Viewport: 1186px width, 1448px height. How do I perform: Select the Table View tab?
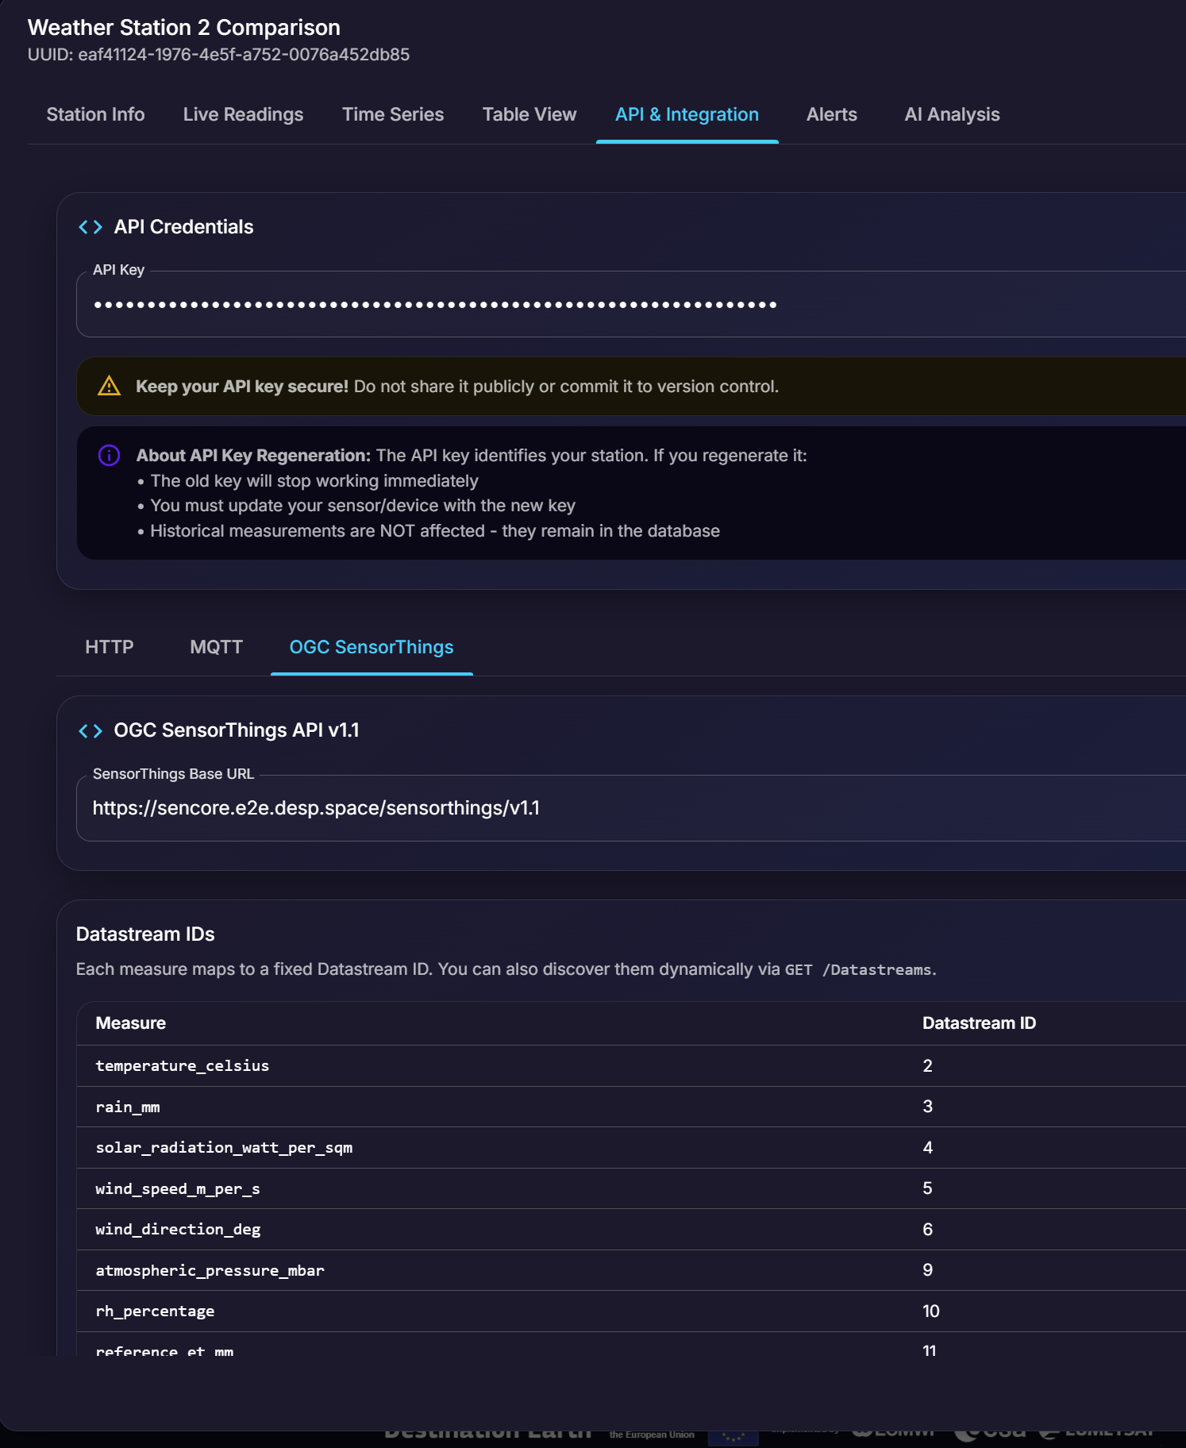529,114
